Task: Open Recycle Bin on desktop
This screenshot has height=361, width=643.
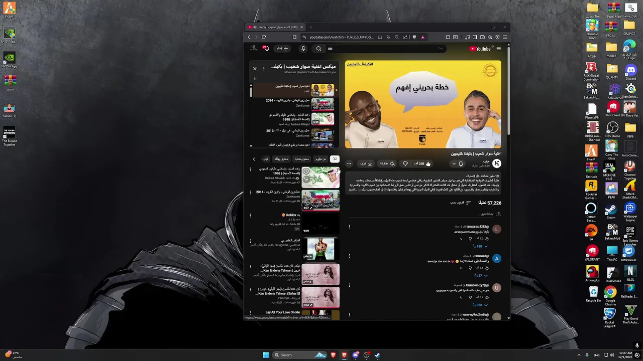Action: 593,294
